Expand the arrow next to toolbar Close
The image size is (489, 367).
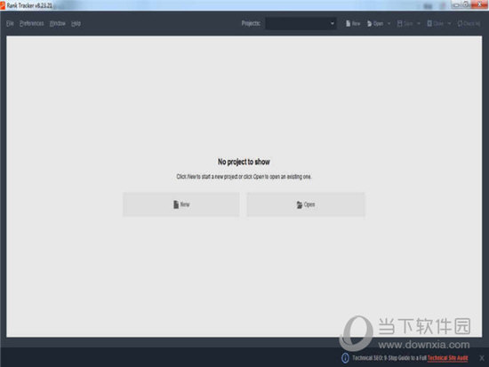[449, 24]
